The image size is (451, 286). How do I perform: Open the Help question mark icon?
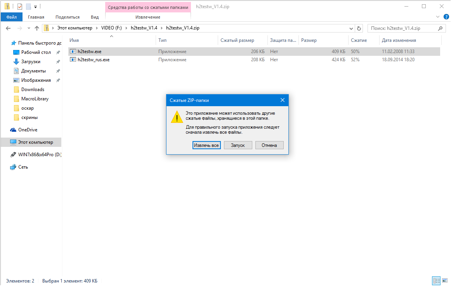446,17
